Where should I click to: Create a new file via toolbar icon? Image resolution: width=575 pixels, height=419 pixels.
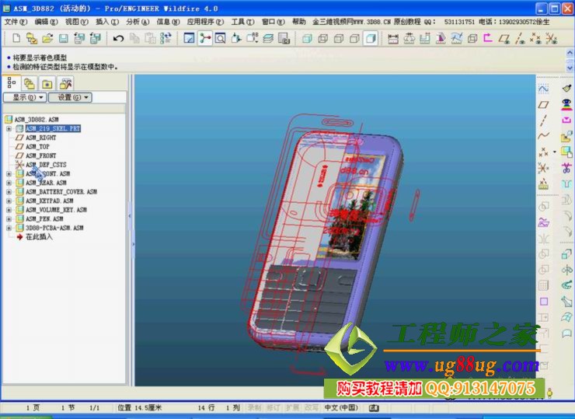16,38
